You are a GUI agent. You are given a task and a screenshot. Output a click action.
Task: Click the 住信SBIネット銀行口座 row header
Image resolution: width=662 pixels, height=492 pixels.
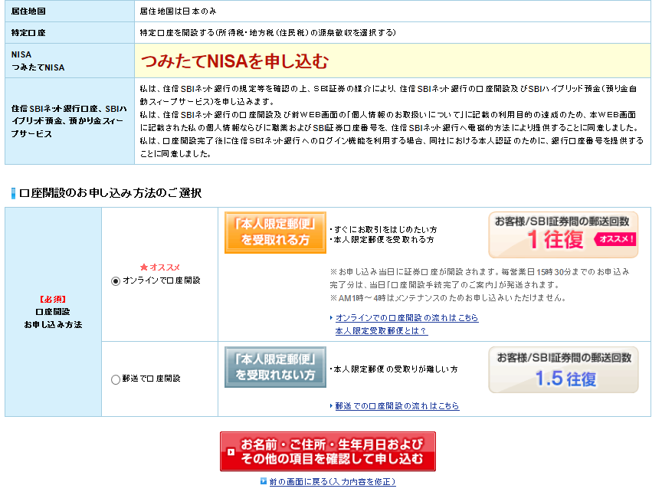pyautogui.click(x=70, y=121)
